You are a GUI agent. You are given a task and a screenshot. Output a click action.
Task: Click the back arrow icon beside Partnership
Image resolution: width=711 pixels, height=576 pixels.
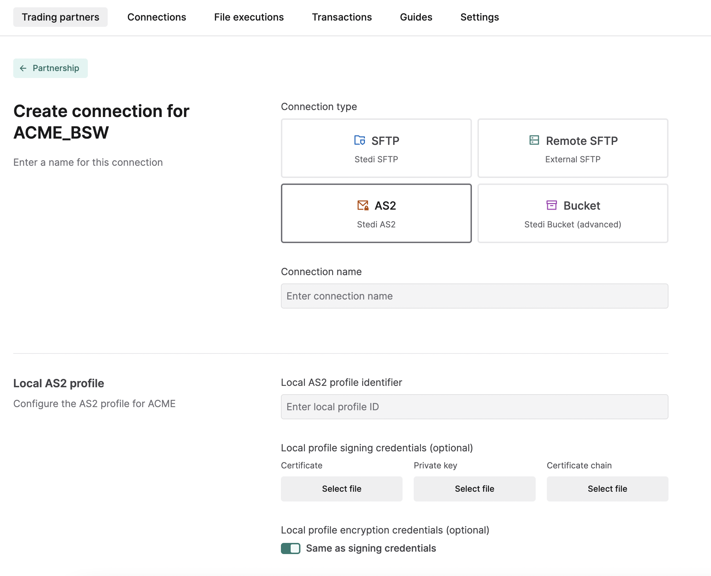[23, 68]
